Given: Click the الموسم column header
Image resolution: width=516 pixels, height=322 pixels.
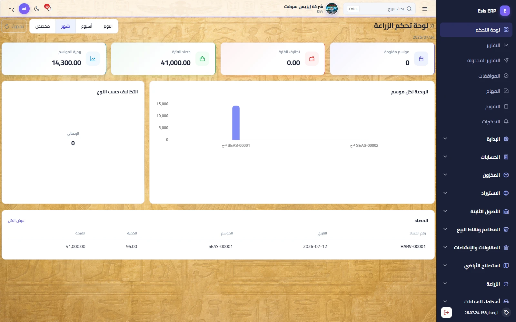Looking at the screenshot, I should tap(227, 233).
